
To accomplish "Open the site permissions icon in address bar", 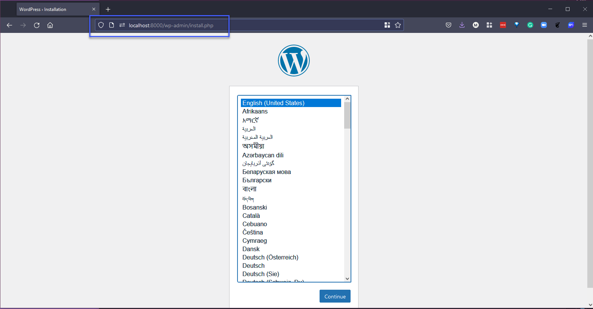I will [x=122, y=25].
